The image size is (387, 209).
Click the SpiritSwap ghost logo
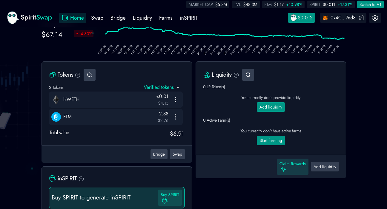[13, 18]
